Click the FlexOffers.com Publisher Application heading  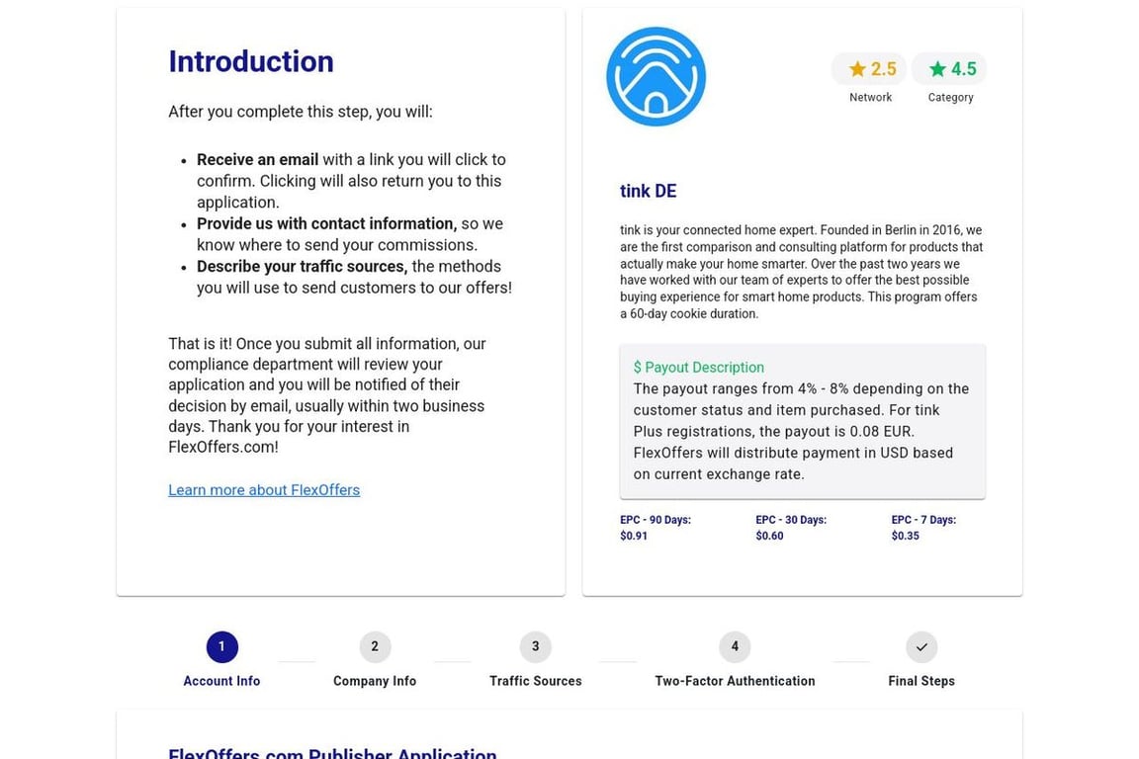[x=332, y=753]
